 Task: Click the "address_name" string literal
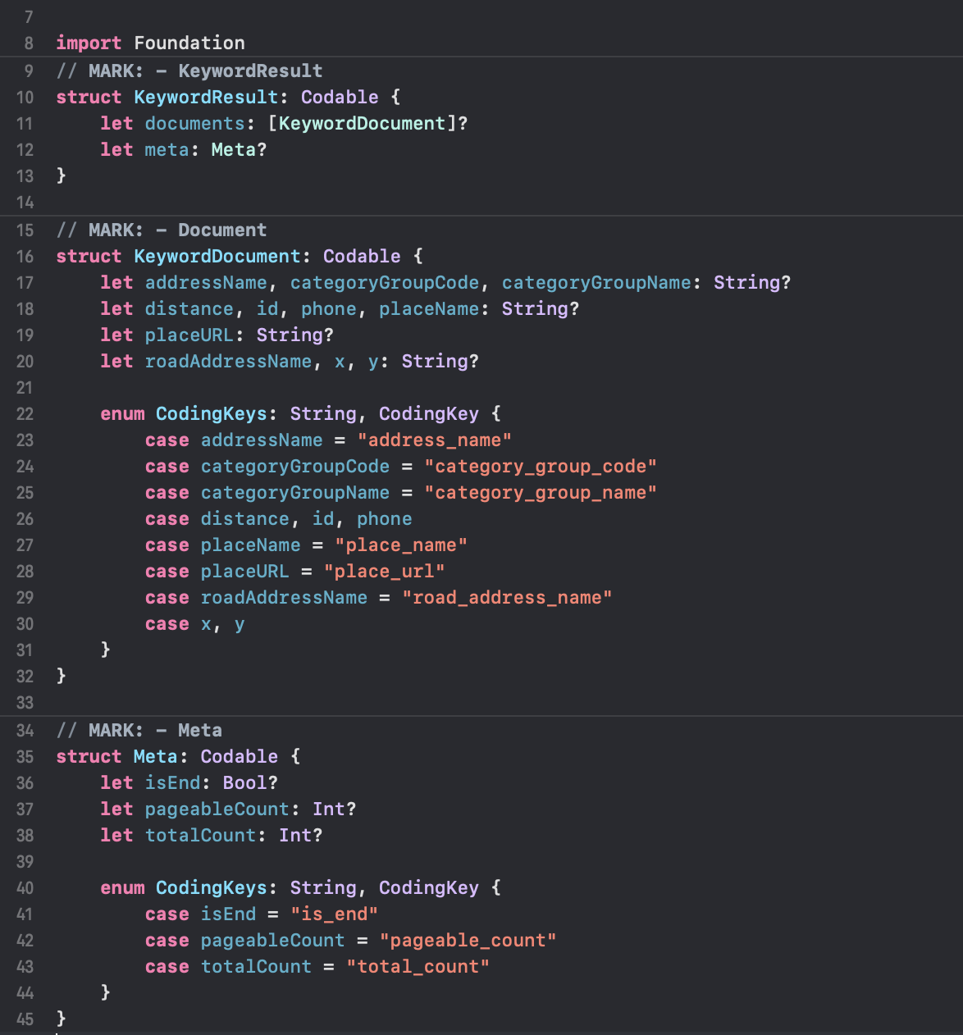pyautogui.click(x=435, y=440)
